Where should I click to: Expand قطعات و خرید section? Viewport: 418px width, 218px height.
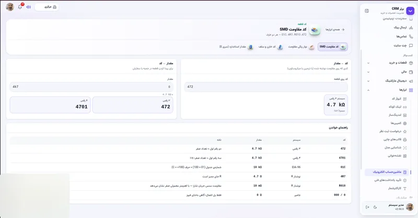click(x=390, y=63)
